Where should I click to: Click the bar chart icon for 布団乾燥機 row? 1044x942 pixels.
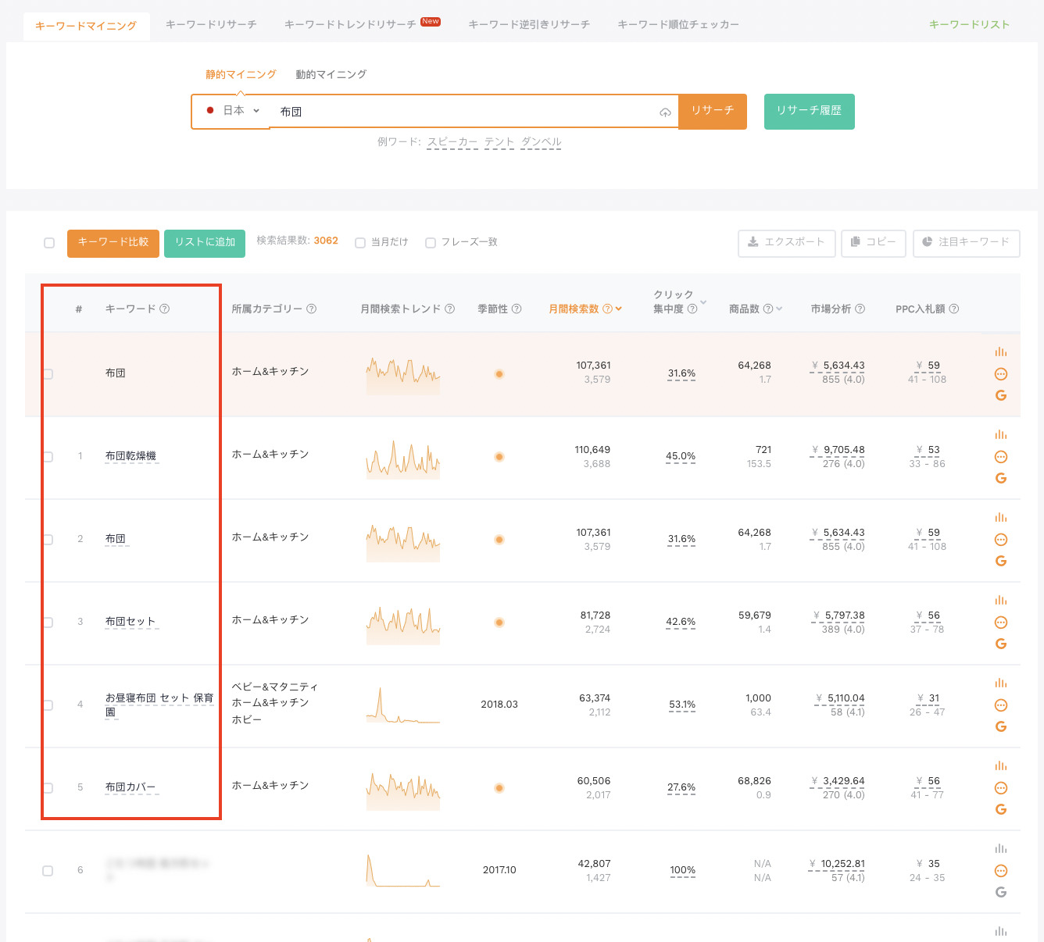coord(1000,435)
